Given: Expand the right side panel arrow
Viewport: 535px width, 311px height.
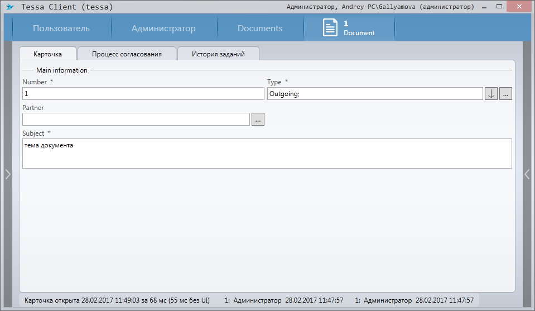Looking at the screenshot, I should 527,174.
